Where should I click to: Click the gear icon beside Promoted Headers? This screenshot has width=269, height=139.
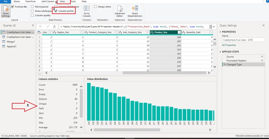click(262, 61)
